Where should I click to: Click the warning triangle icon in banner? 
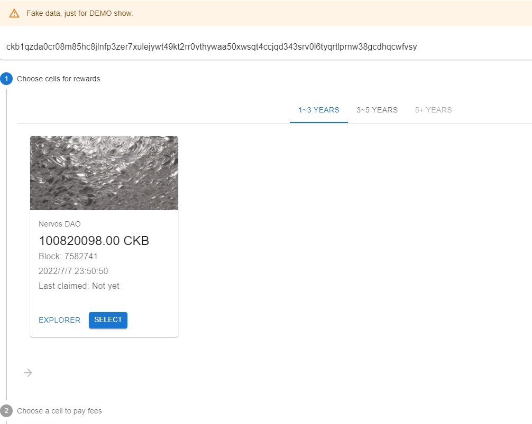[14, 13]
